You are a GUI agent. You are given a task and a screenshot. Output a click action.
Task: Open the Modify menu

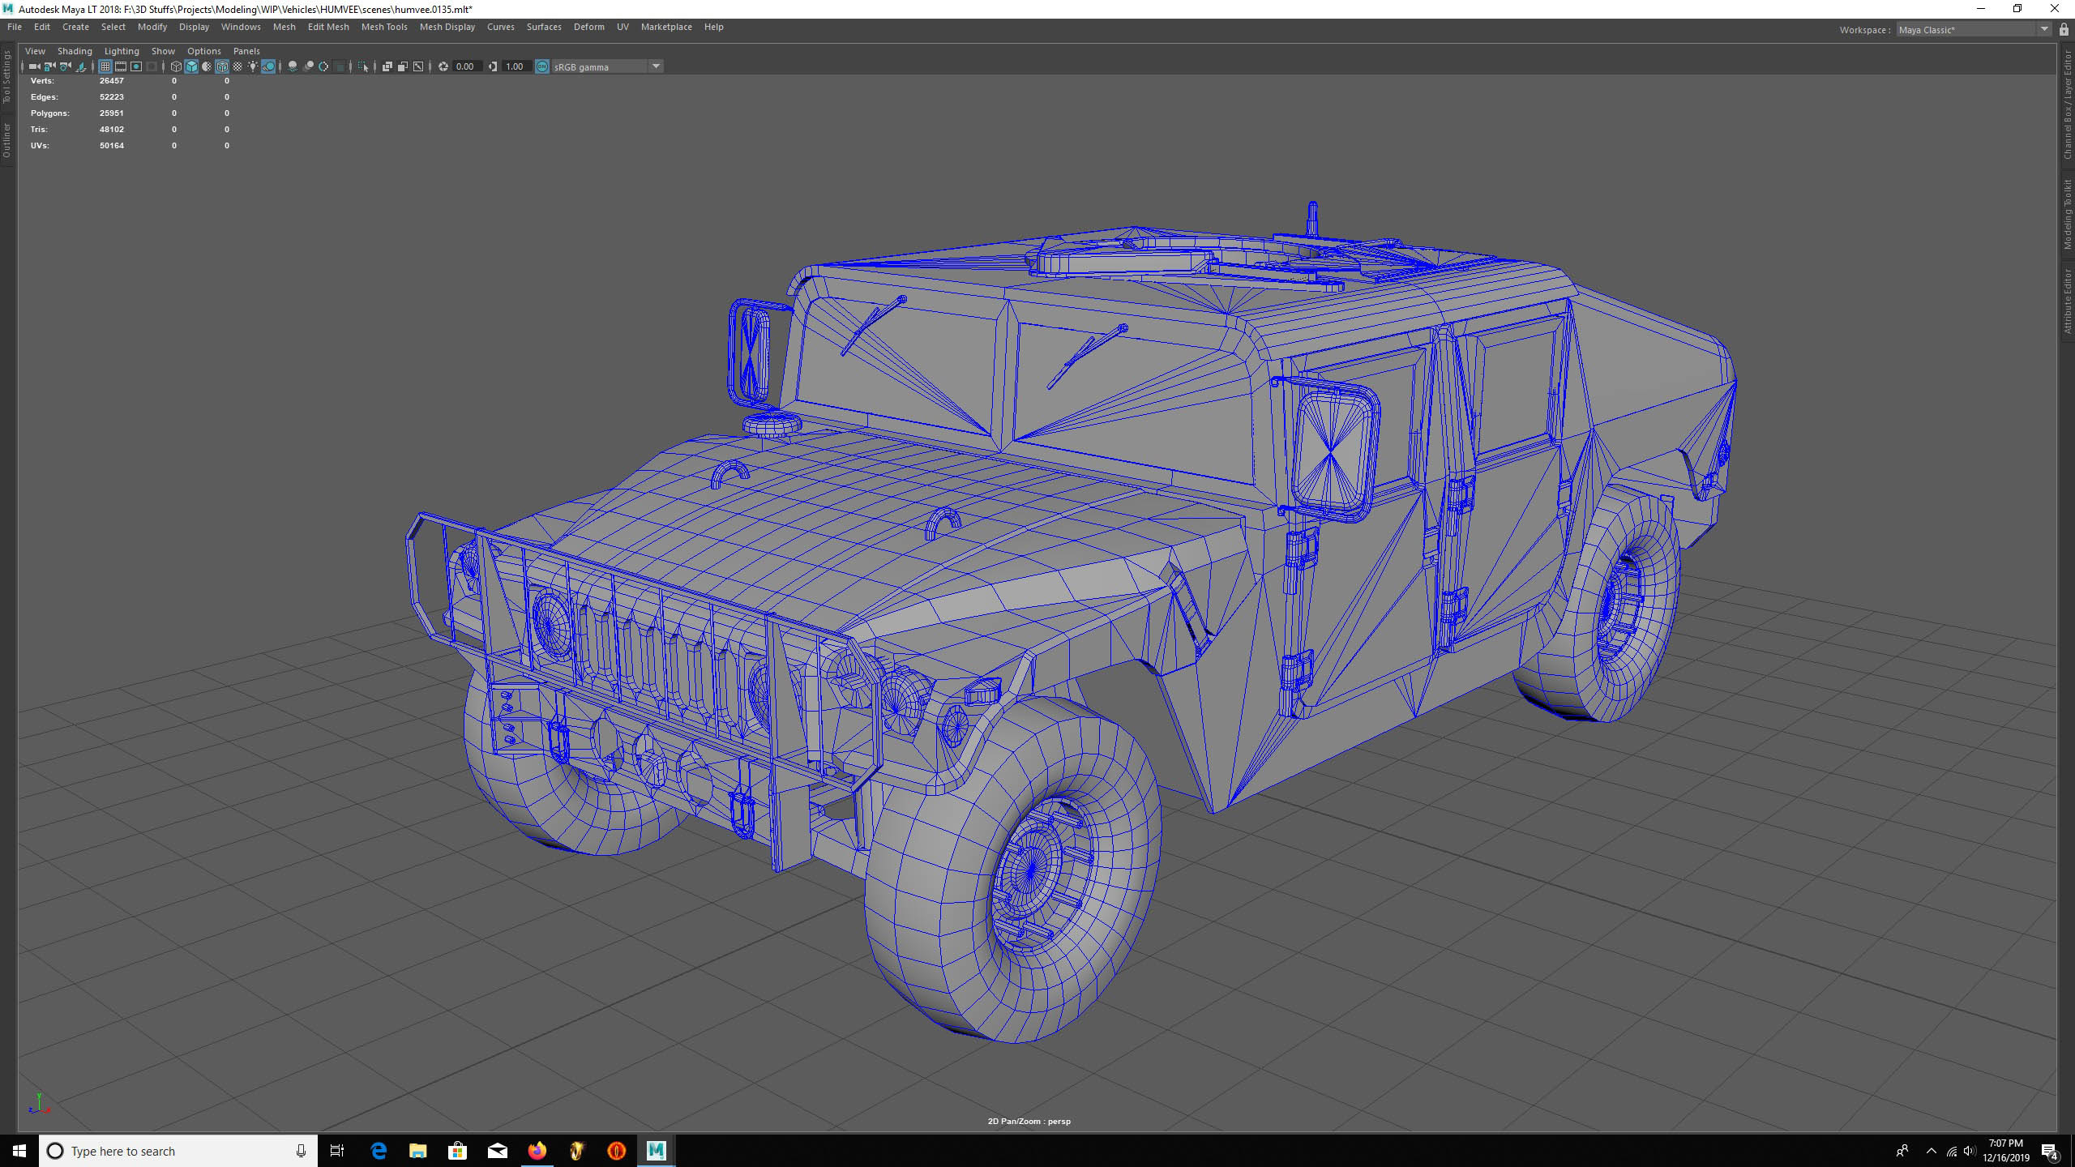(152, 27)
